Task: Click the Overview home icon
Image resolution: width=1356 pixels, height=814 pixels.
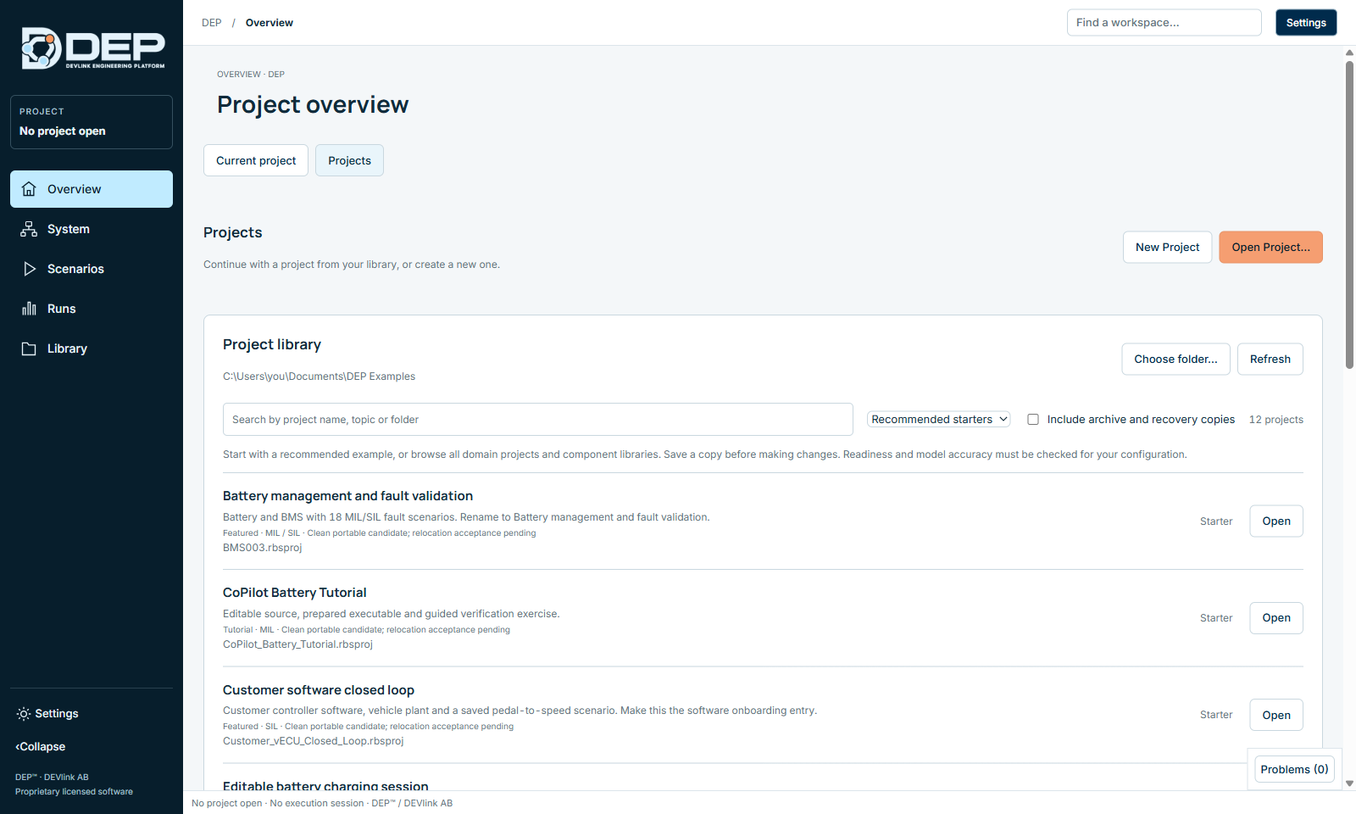Action: pyautogui.click(x=29, y=189)
